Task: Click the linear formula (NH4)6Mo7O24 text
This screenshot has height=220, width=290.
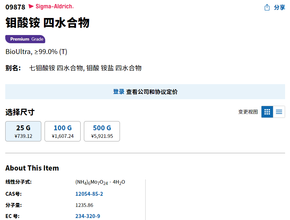Action: pyautogui.click(x=100, y=182)
